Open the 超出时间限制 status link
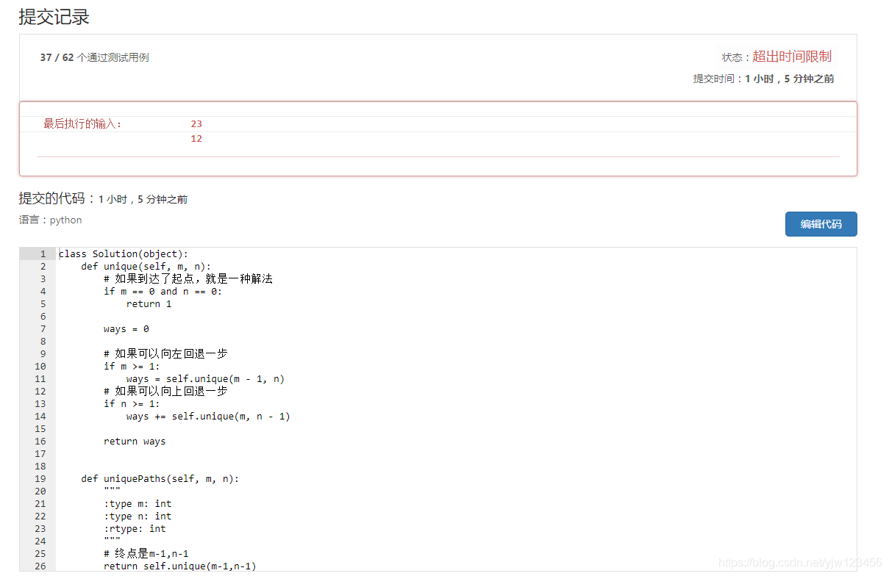Viewport: 889px width, 576px height. tap(791, 55)
